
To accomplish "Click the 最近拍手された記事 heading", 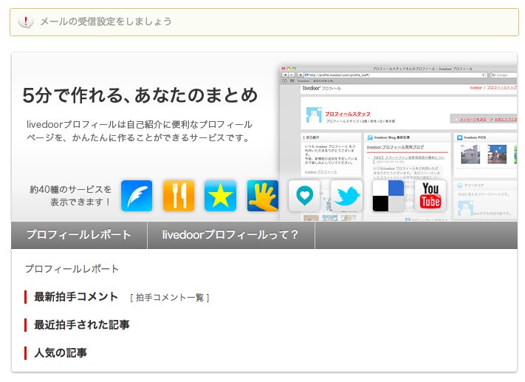I will tap(82, 324).
